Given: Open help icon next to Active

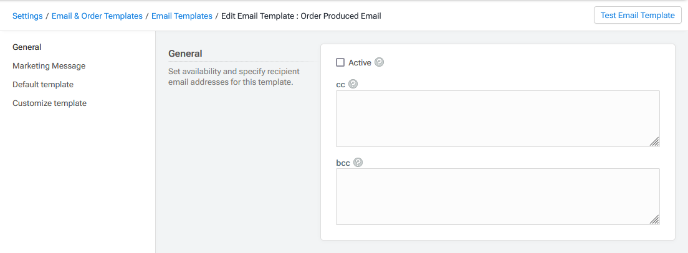Looking at the screenshot, I should 380,62.
